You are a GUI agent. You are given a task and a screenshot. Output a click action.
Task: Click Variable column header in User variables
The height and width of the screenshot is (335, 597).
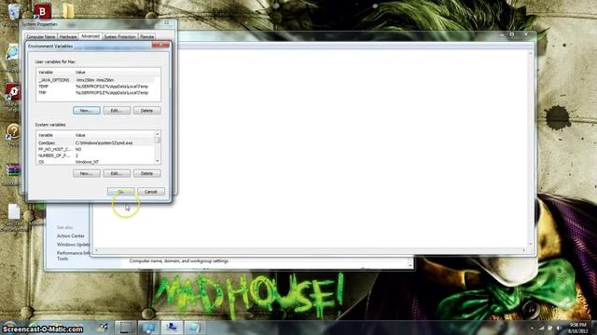pos(55,73)
